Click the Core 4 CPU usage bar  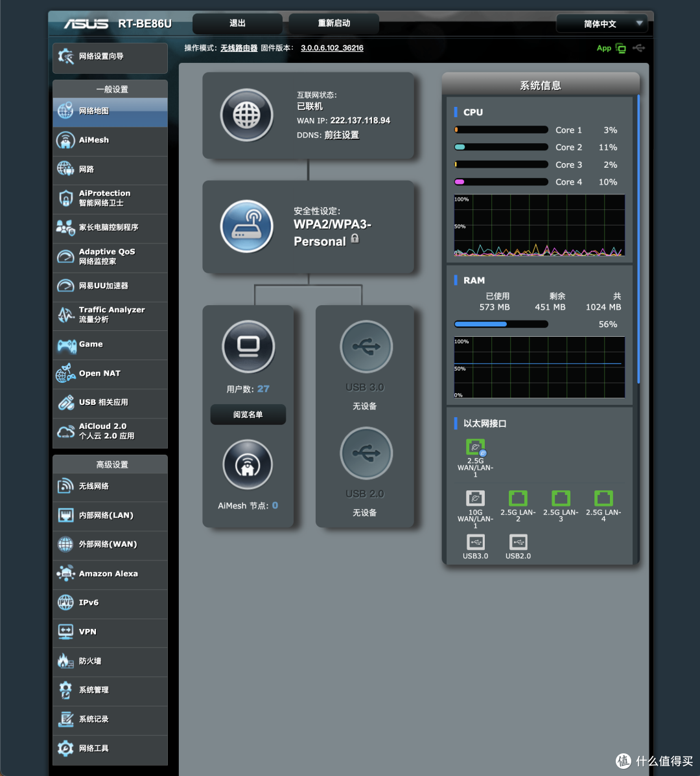coord(501,181)
